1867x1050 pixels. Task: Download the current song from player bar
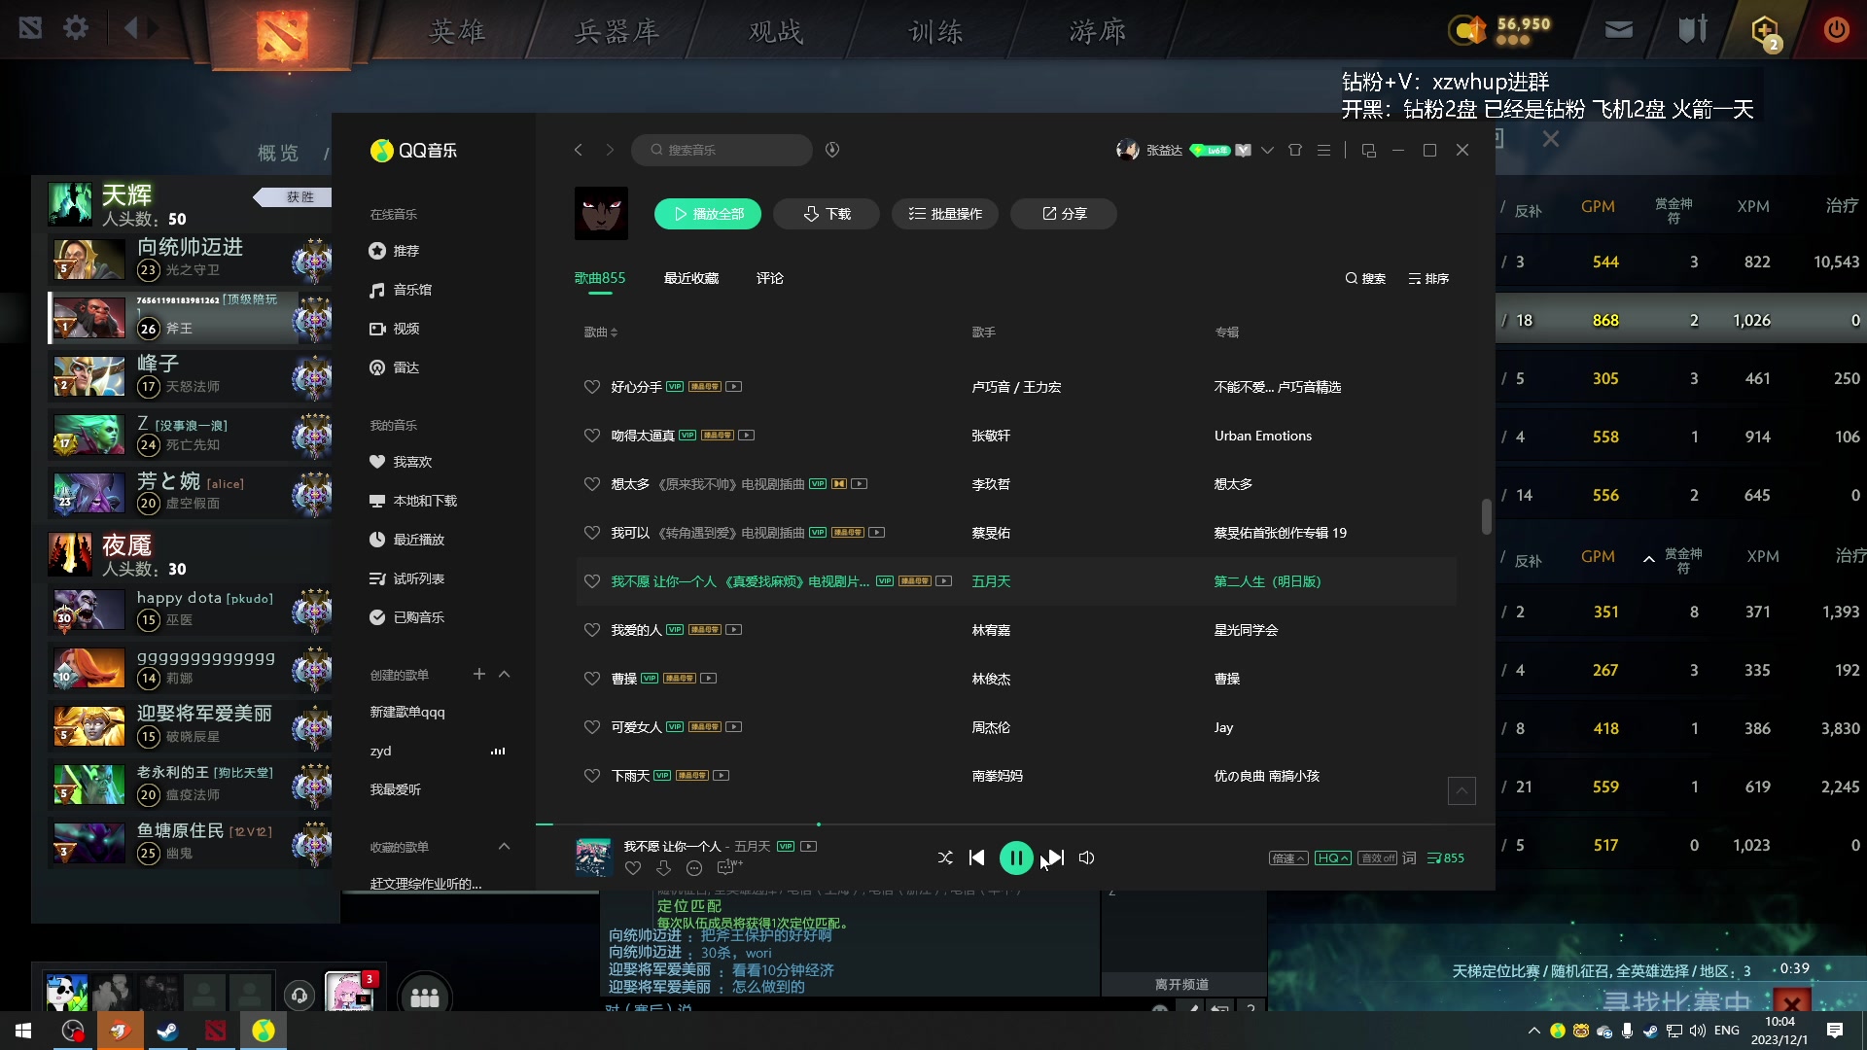(663, 868)
